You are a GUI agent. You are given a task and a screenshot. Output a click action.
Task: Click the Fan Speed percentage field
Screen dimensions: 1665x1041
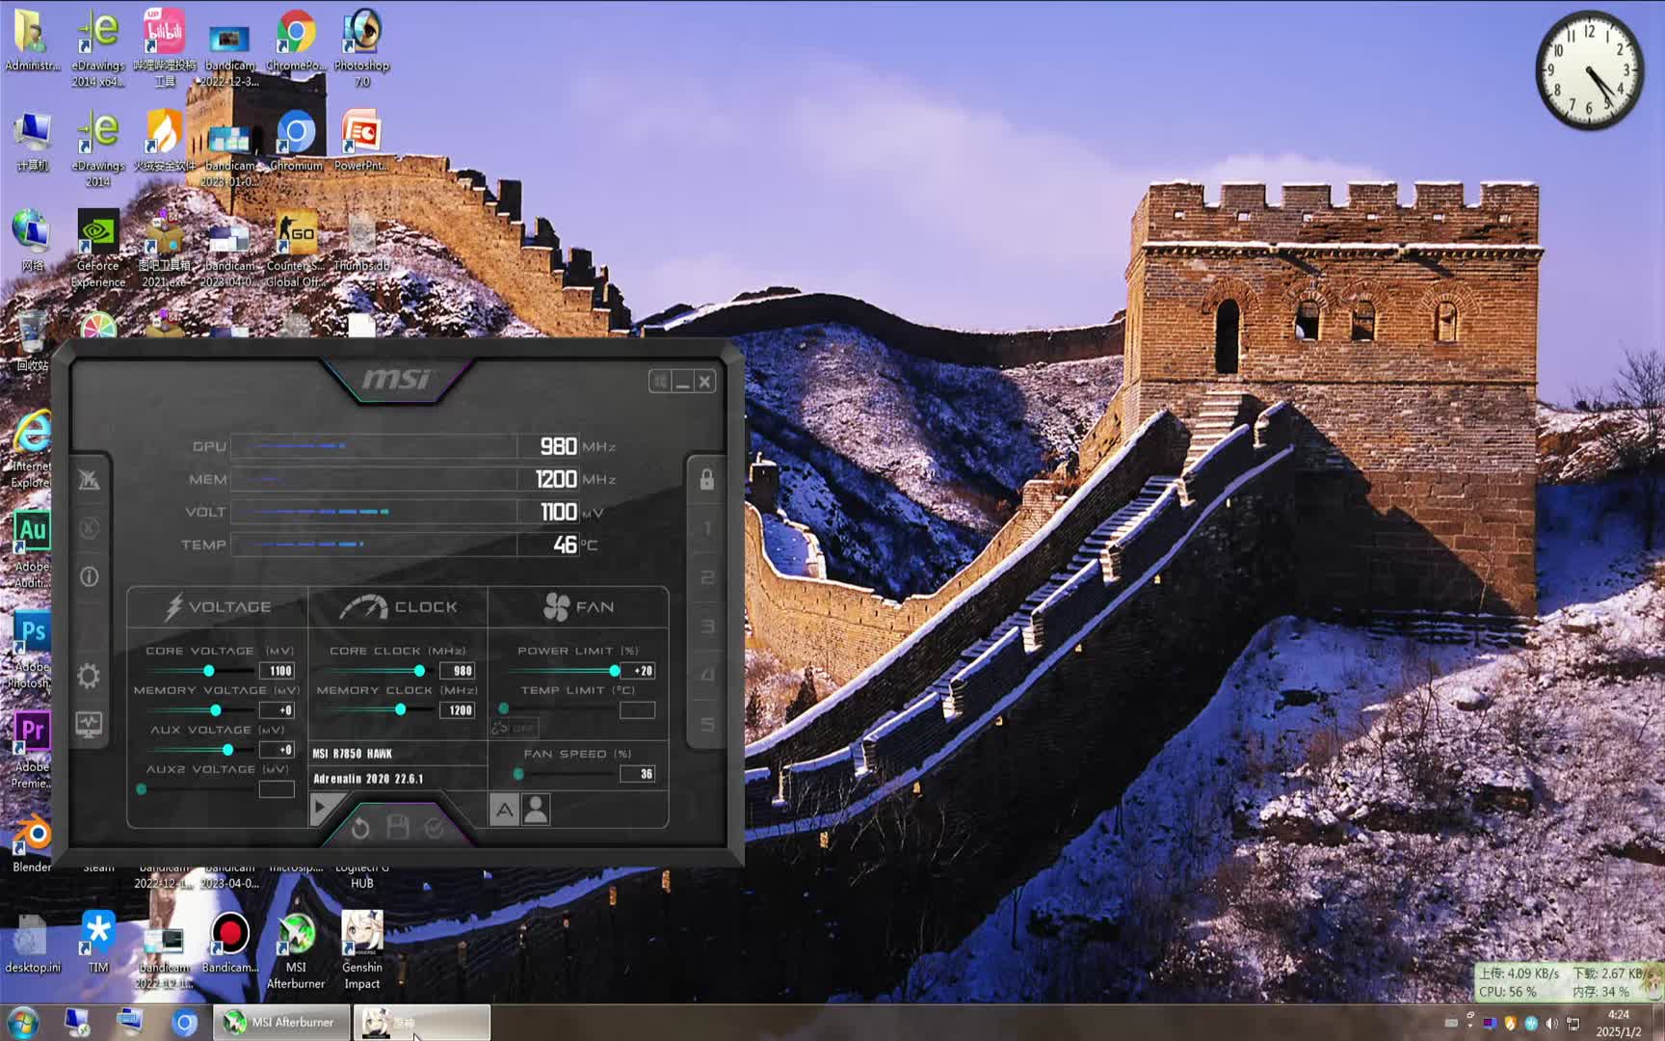tap(638, 774)
